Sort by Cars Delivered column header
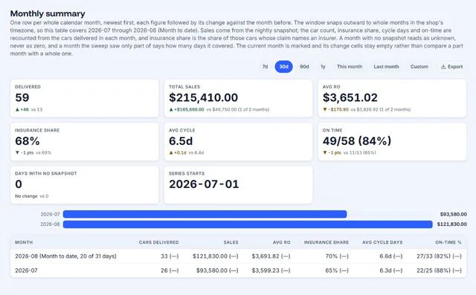 [158, 242]
